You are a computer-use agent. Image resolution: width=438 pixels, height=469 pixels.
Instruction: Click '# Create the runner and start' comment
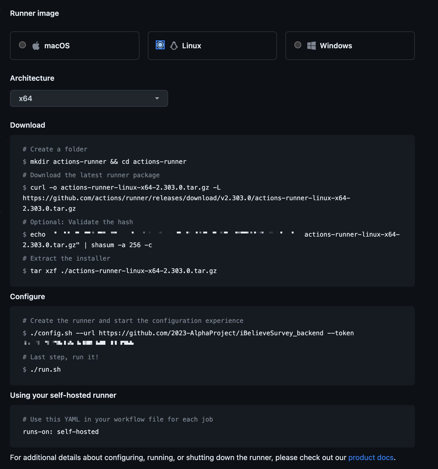pyautogui.click(x=133, y=321)
